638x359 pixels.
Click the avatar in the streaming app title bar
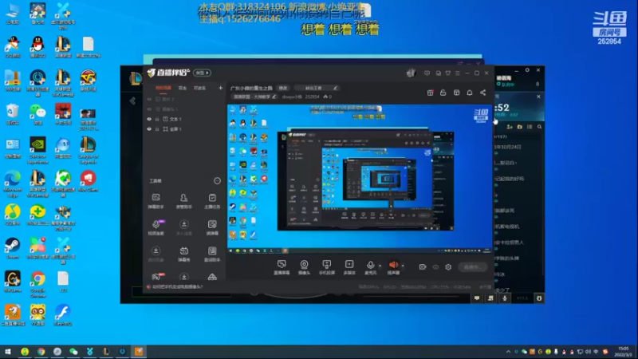pyautogui.click(x=411, y=73)
